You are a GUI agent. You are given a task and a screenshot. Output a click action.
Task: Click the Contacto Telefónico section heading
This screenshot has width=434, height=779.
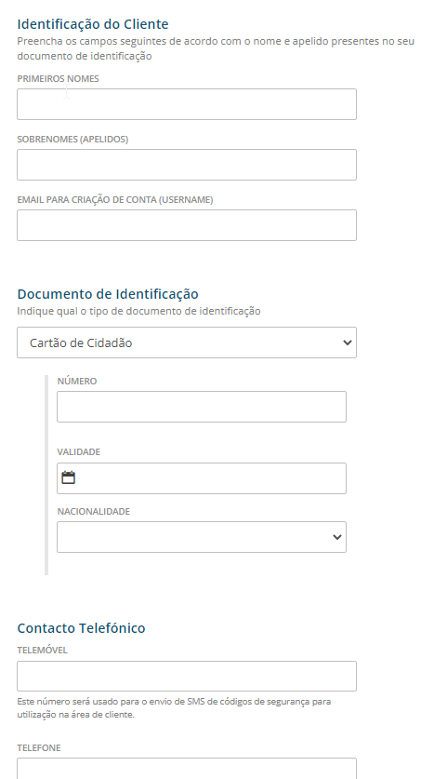point(82,628)
